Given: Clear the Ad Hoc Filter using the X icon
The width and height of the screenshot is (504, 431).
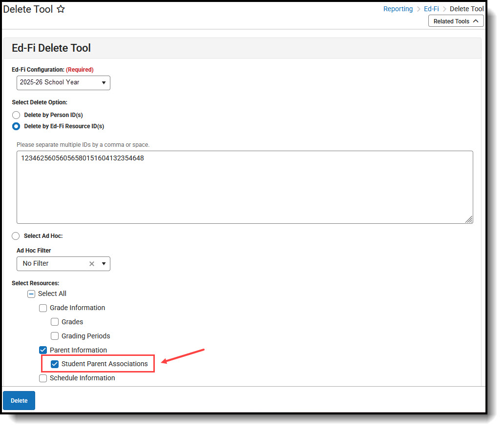Looking at the screenshot, I should (x=91, y=263).
